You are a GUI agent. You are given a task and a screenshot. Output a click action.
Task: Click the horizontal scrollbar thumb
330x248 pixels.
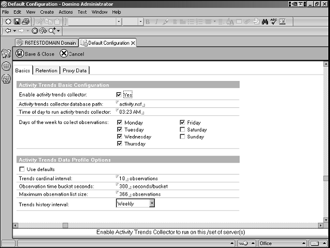click(x=65, y=225)
